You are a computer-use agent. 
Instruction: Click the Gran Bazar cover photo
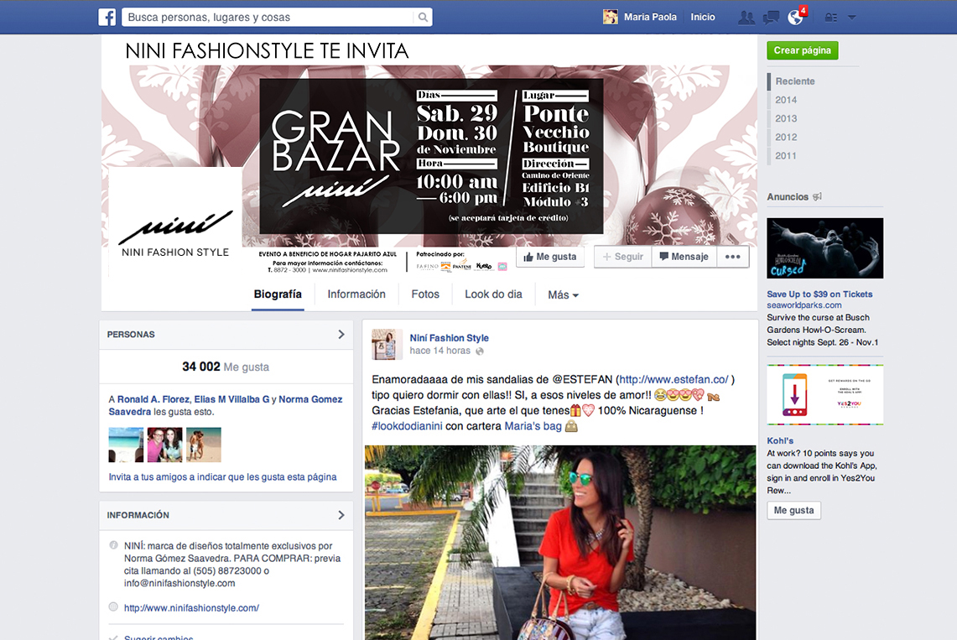pos(431,155)
